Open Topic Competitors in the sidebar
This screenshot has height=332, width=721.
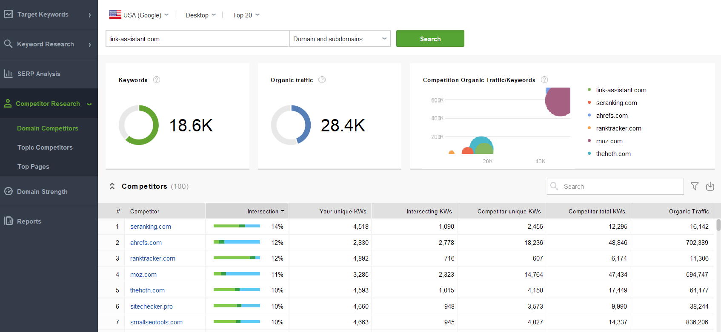45,148
